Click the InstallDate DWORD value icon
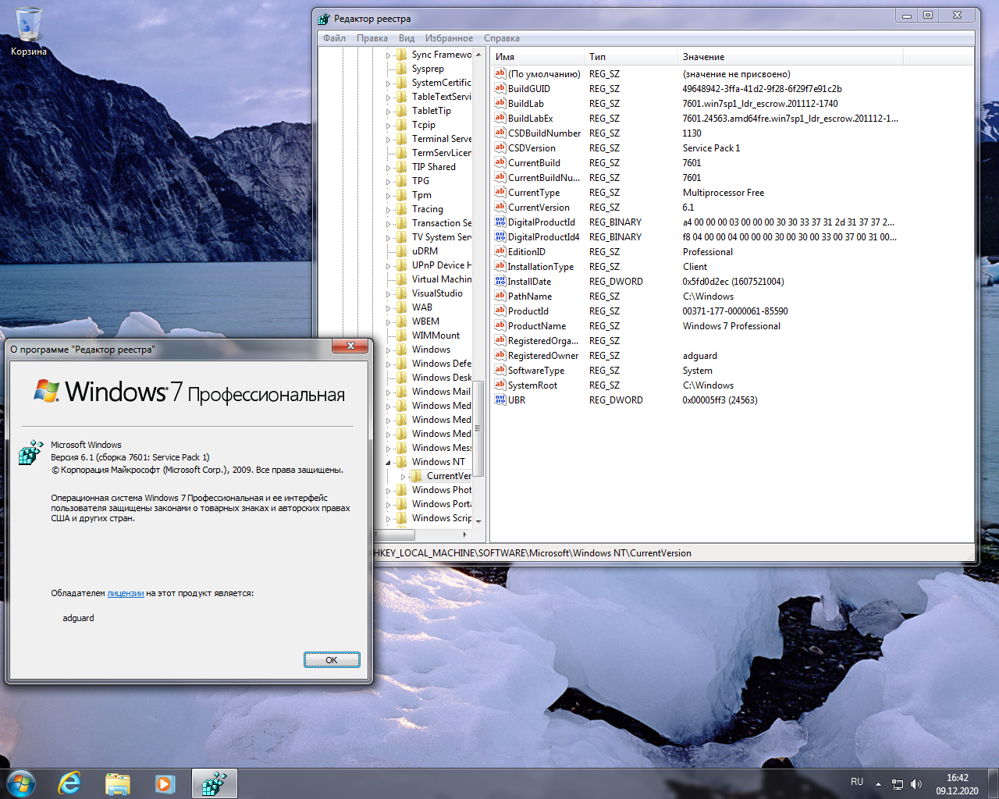 pyautogui.click(x=500, y=281)
